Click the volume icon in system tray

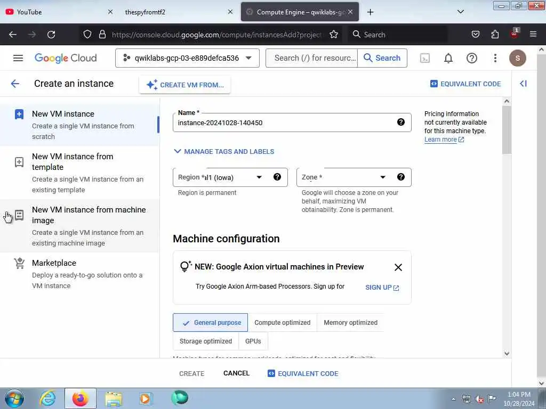point(479,399)
